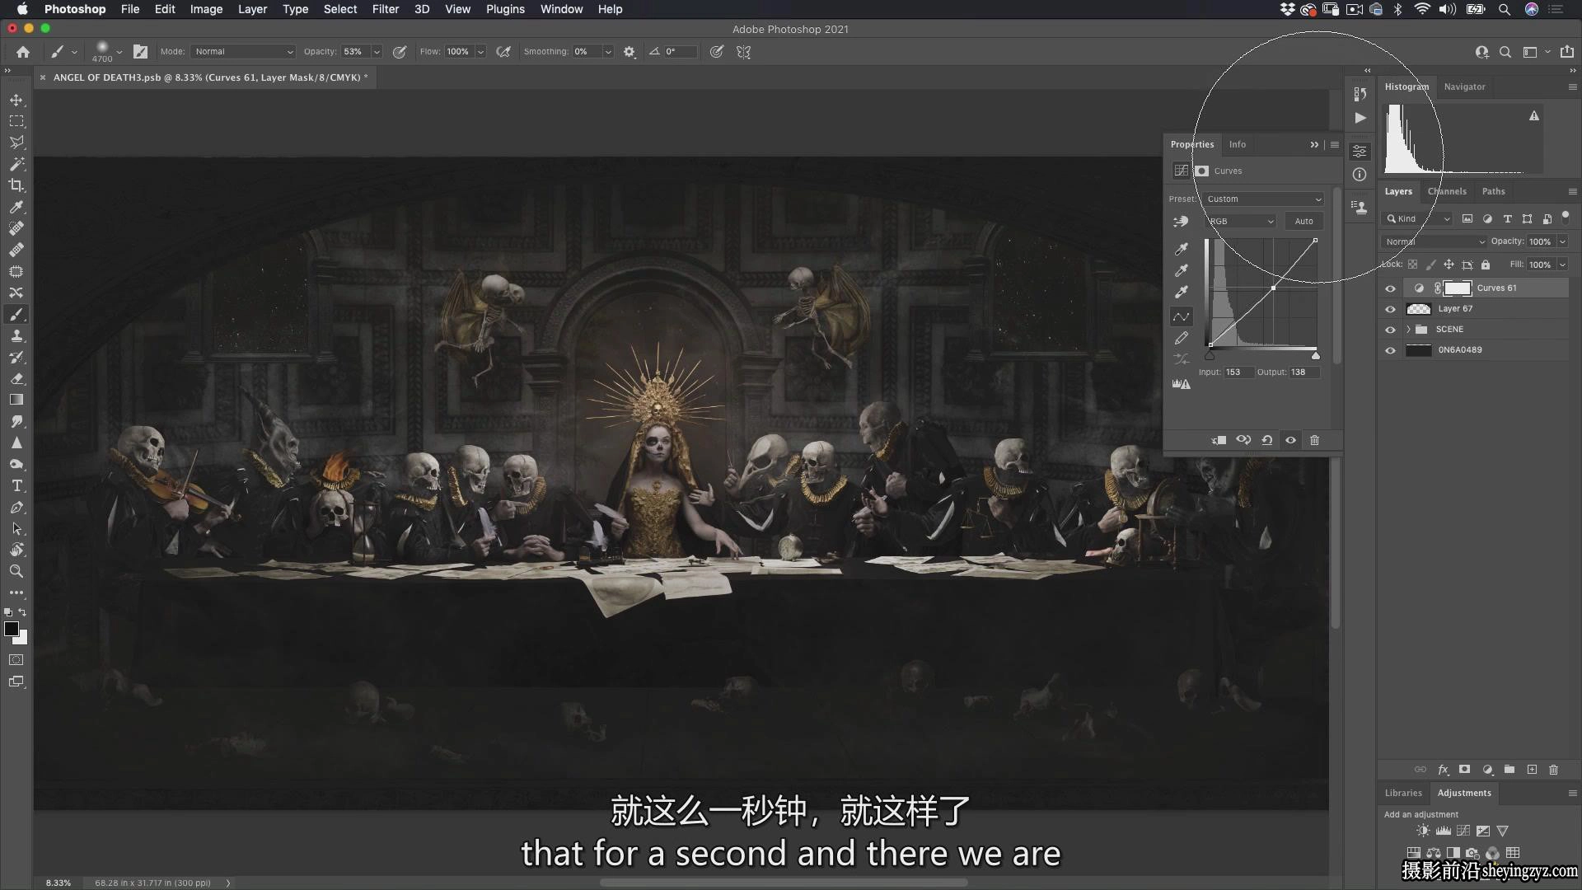This screenshot has width=1582, height=890.
Task: Delete the Curves adjustment layer from Properties
Action: 1315,440
